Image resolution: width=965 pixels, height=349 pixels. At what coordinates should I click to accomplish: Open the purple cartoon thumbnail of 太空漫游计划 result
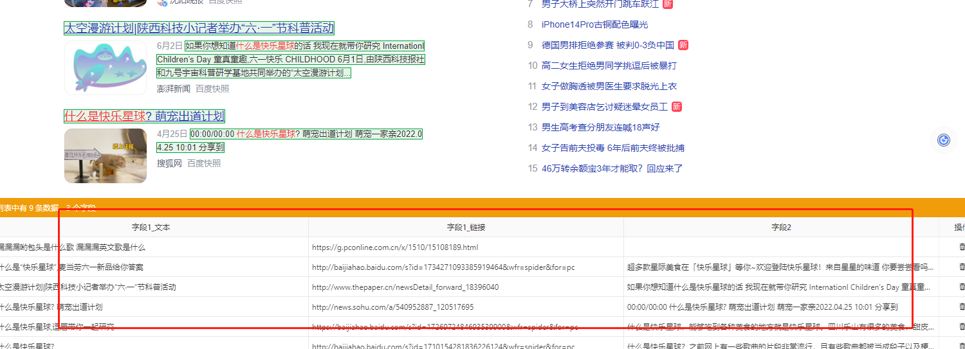point(106,68)
